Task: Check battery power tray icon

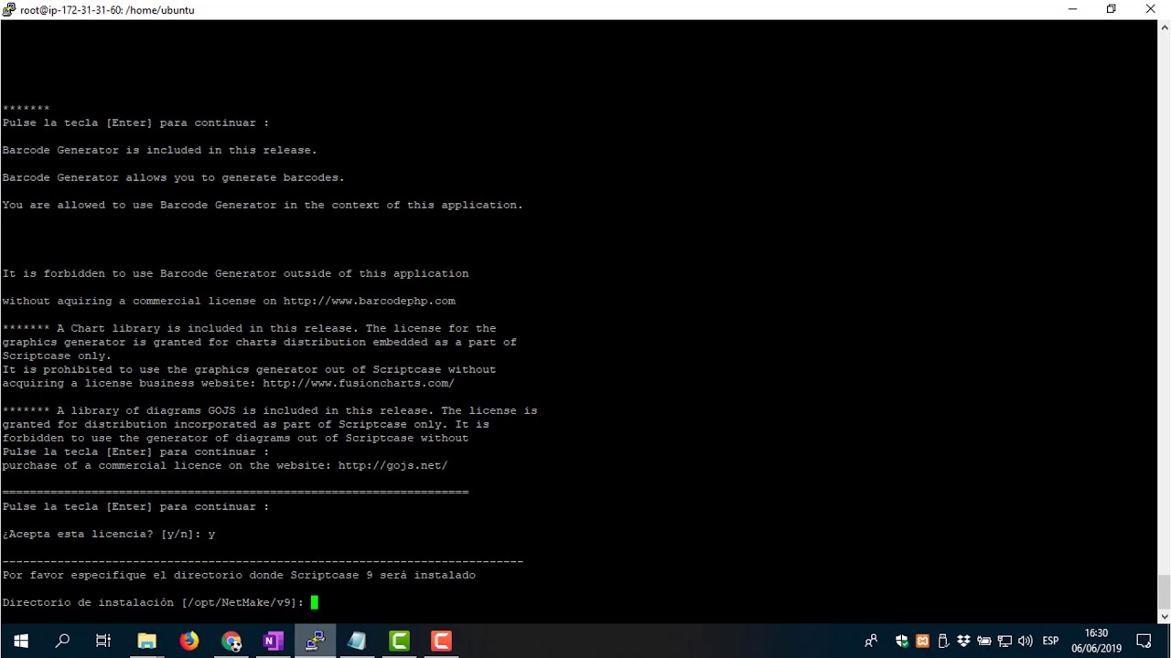Action: [984, 641]
